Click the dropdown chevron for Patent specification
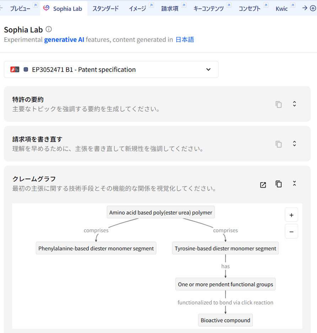 (x=209, y=70)
